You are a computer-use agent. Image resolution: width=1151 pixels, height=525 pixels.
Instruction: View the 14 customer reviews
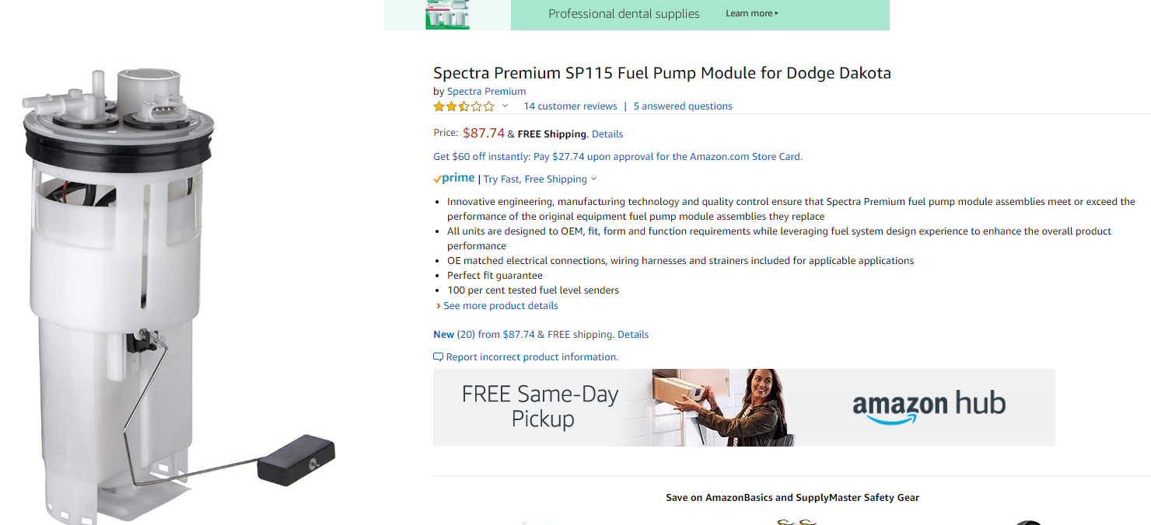[570, 106]
